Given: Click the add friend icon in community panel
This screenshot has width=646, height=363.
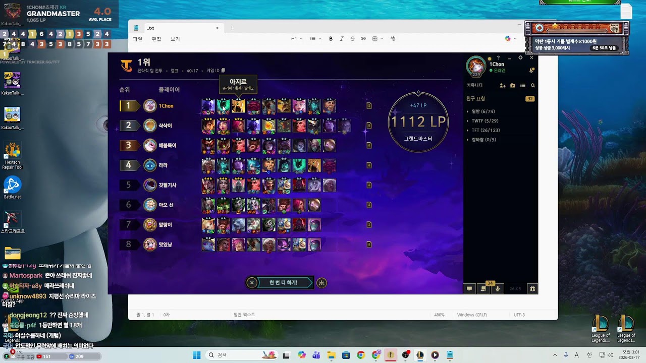Looking at the screenshot, I should (503, 86).
